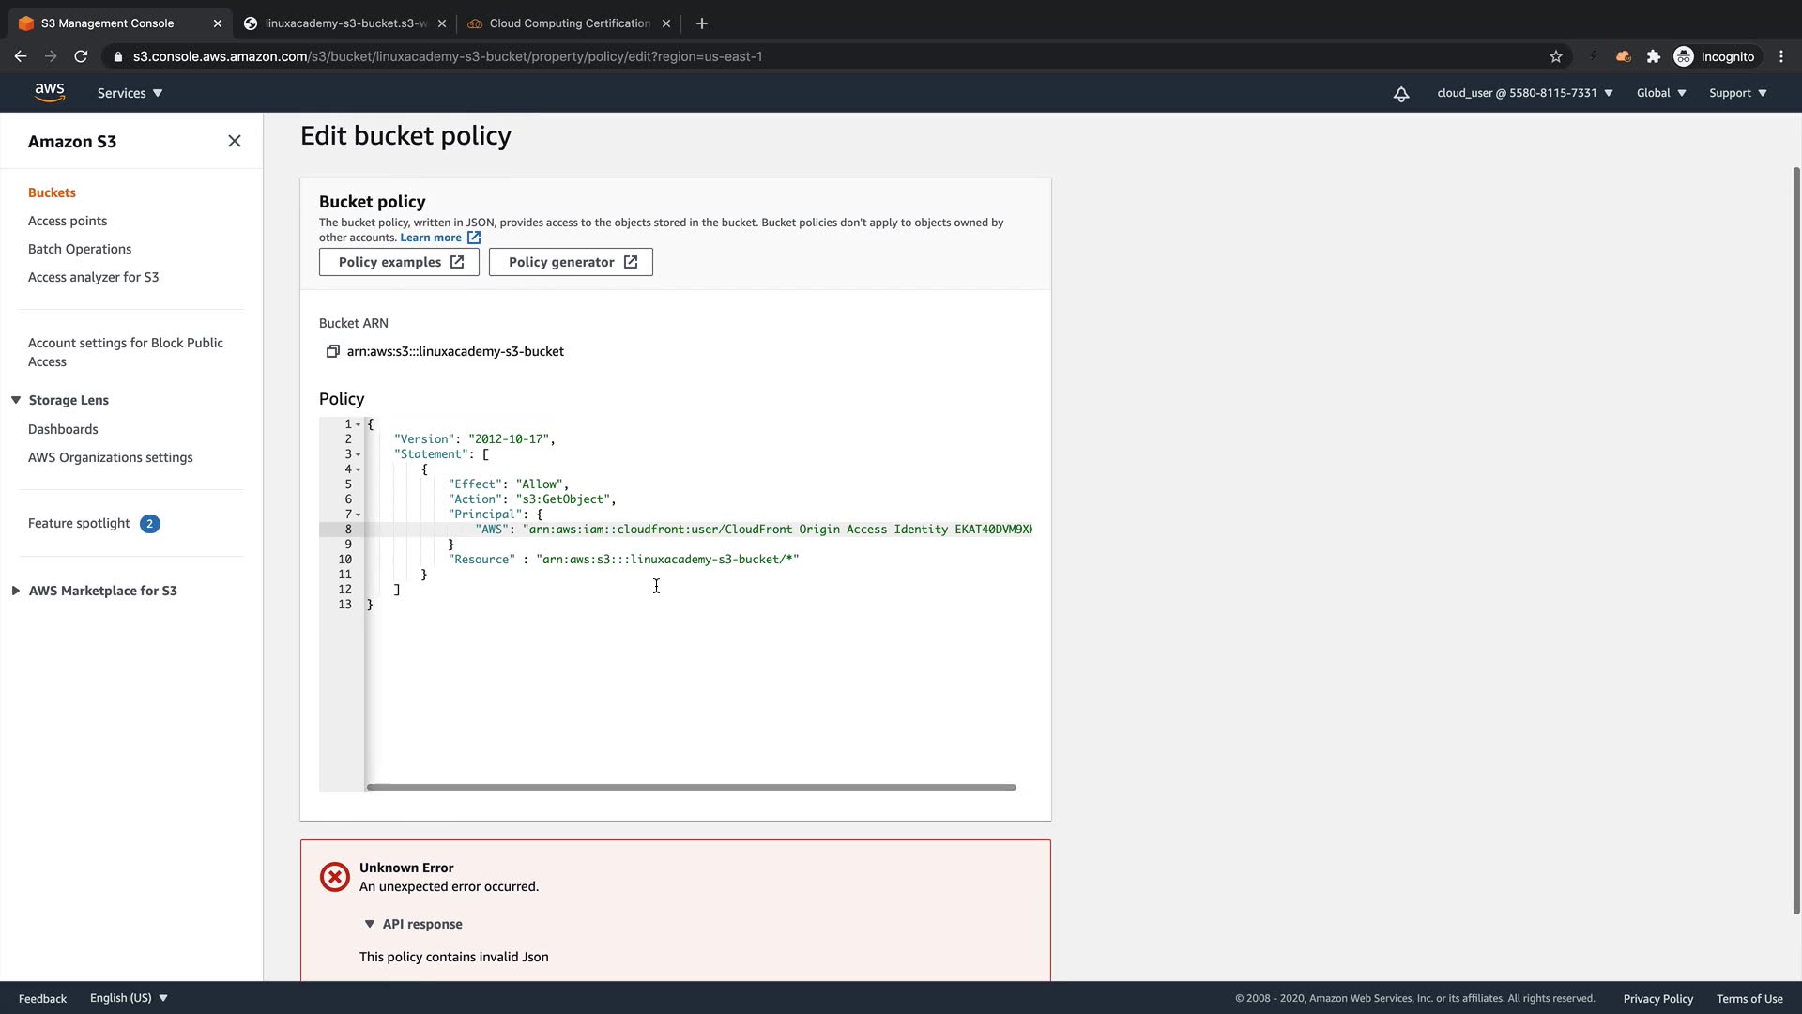Collapse the Storage Lens tree section
1802x1014 pixels.
tap(16, 400)
